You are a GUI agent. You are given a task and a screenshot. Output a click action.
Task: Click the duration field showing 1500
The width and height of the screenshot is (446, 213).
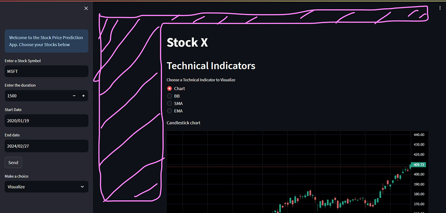[37, 96]
